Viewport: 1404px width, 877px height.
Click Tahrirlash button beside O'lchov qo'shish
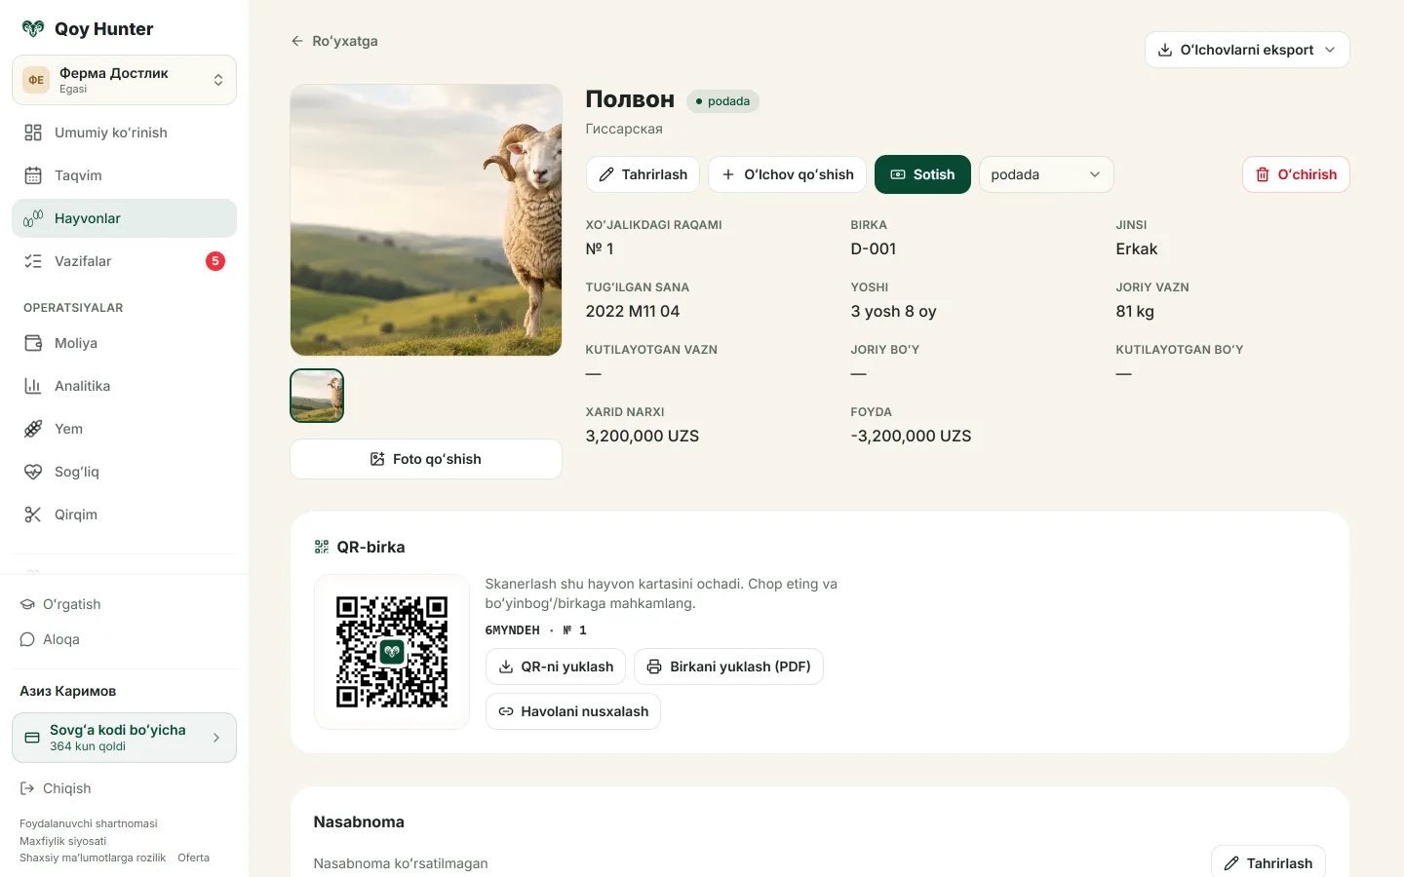click(x=643, y=174)
